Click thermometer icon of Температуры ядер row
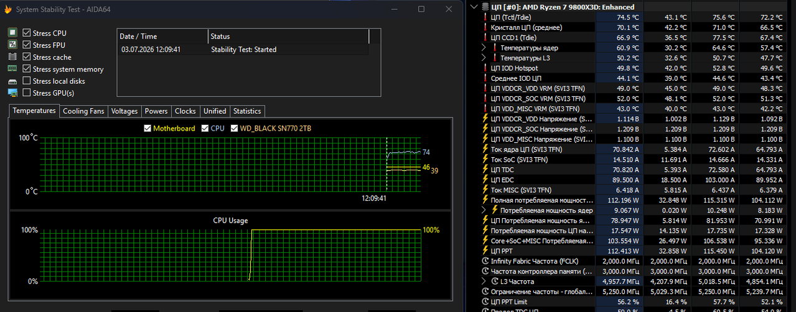The width and height of the screenshot is (796, 312). pyautogui.click(x=495, y=48)
